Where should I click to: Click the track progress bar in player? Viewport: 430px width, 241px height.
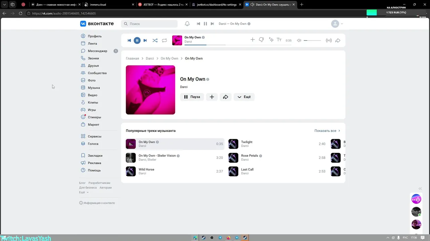pyautogui.click(x=205, y=45)
